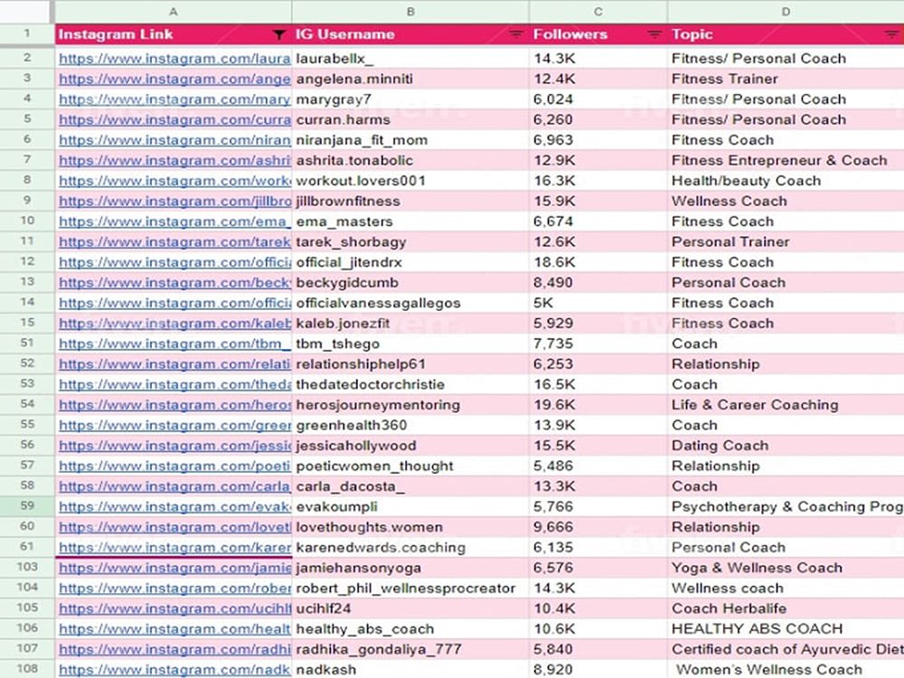Select topic cell Coach Herbalife
Image resolution: width=904 pixels, height=678 pixels.
786,608
